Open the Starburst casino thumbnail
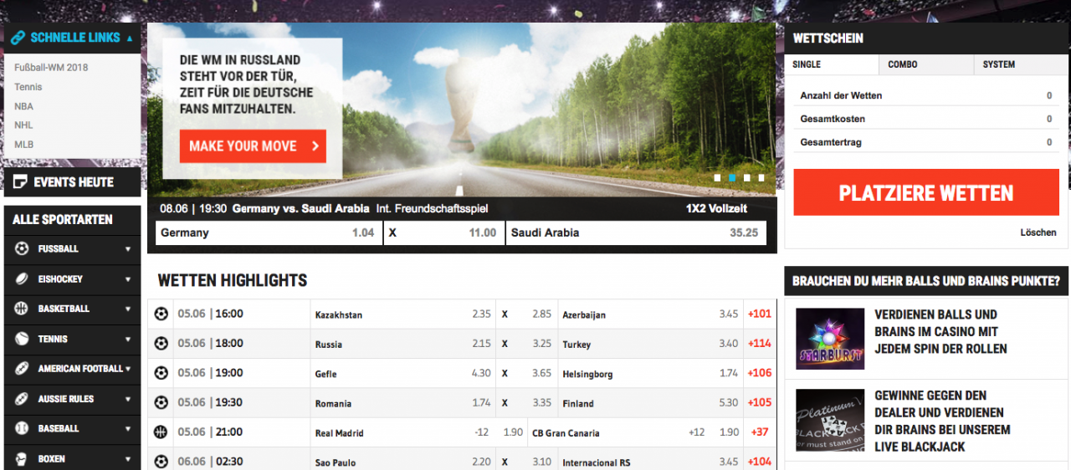The height and width of the screenshot is (470, 1071). [830, 339]
